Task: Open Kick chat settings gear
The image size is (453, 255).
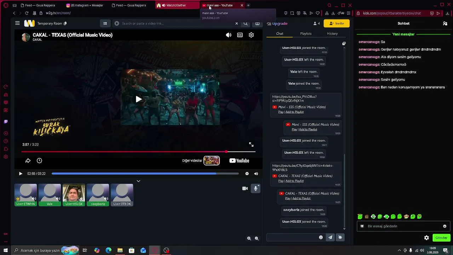Action: coord(426,238)
